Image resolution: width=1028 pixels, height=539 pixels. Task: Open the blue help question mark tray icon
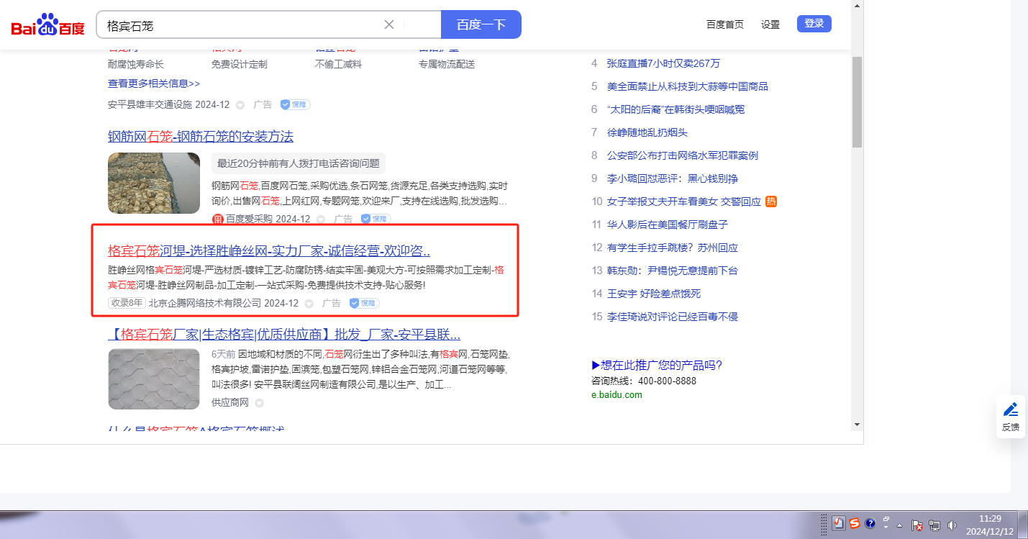coord(870,524)
